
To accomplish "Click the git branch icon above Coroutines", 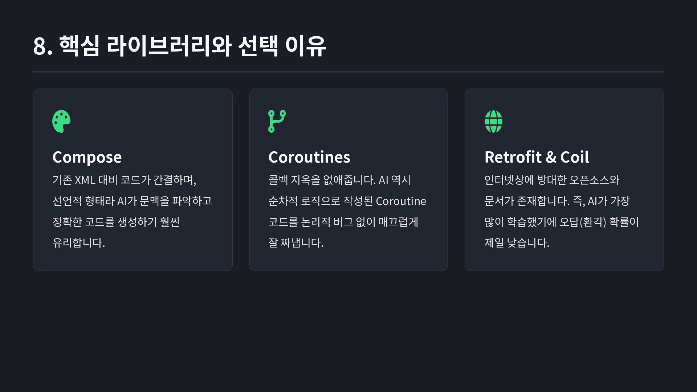I will click(x=277, y=121).
